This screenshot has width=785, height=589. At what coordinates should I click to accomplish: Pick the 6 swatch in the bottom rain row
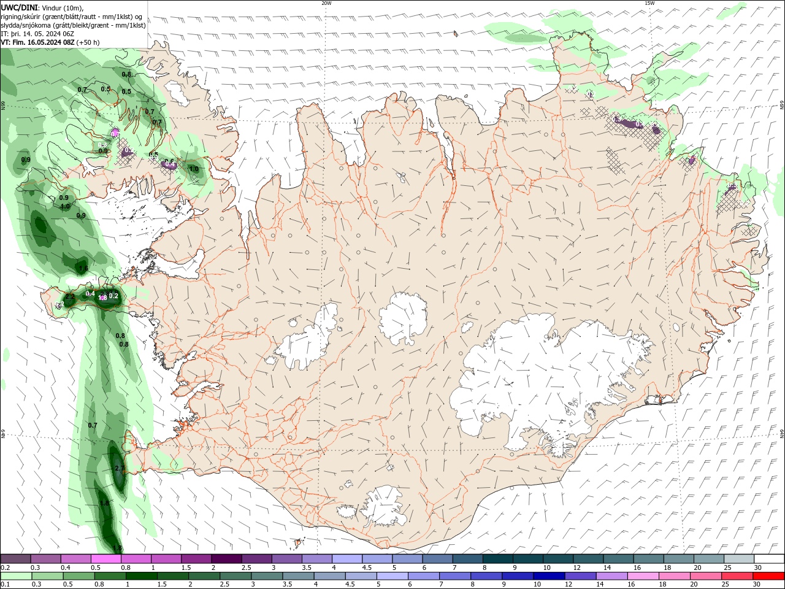pos(423,576)
